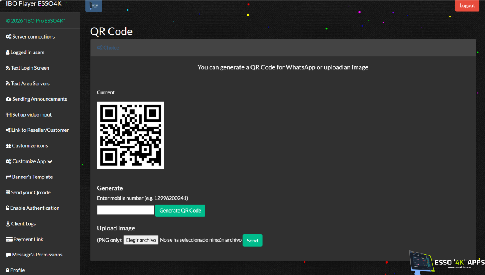The image size is (485, 275).
Task: Focus the mobile number input field
Action: click(125, 210)
